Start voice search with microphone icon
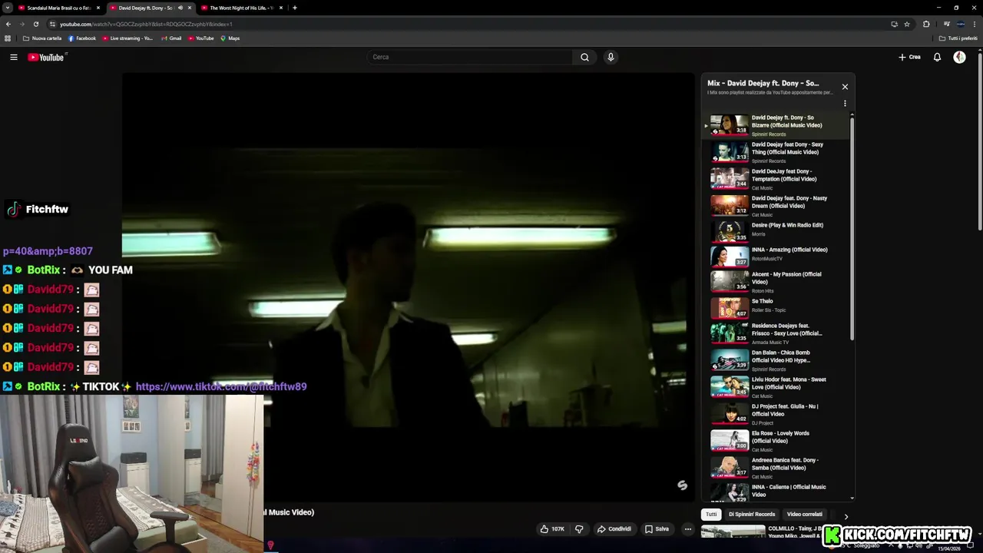 point(611,57)
